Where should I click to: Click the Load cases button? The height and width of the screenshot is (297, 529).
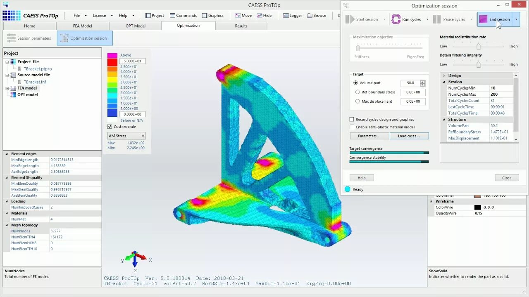click(x=409, y=136)
